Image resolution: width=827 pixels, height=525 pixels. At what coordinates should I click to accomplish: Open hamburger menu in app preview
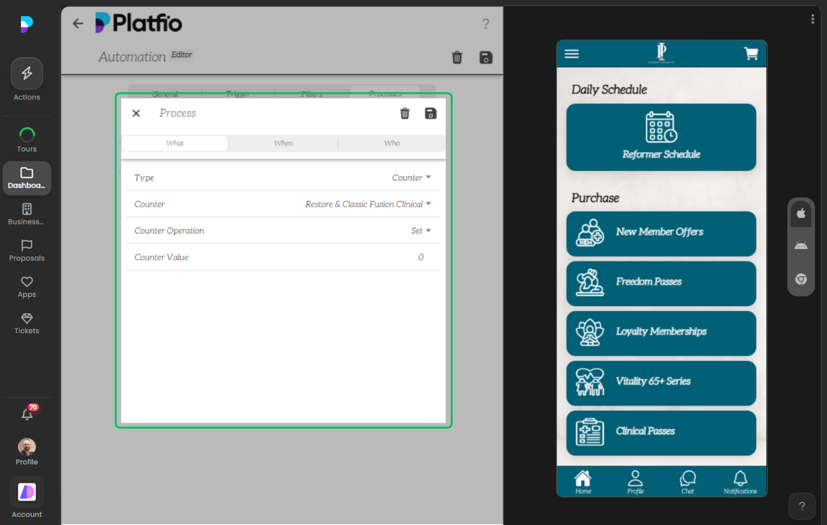[572, 54]
